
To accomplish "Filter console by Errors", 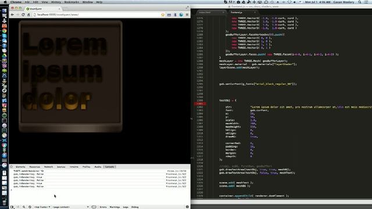I will coord(103,207).
